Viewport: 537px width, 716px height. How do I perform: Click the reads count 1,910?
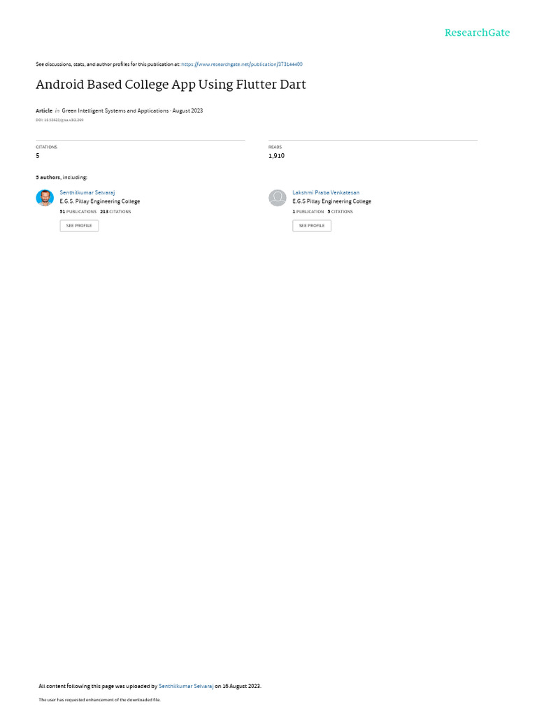tap(276, 156)
